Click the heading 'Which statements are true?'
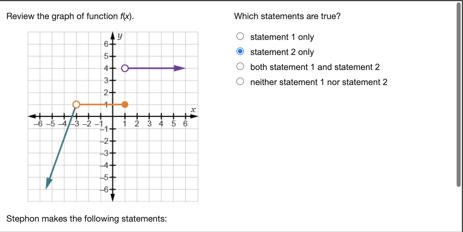The image size is (463, 232). (287, 16)
